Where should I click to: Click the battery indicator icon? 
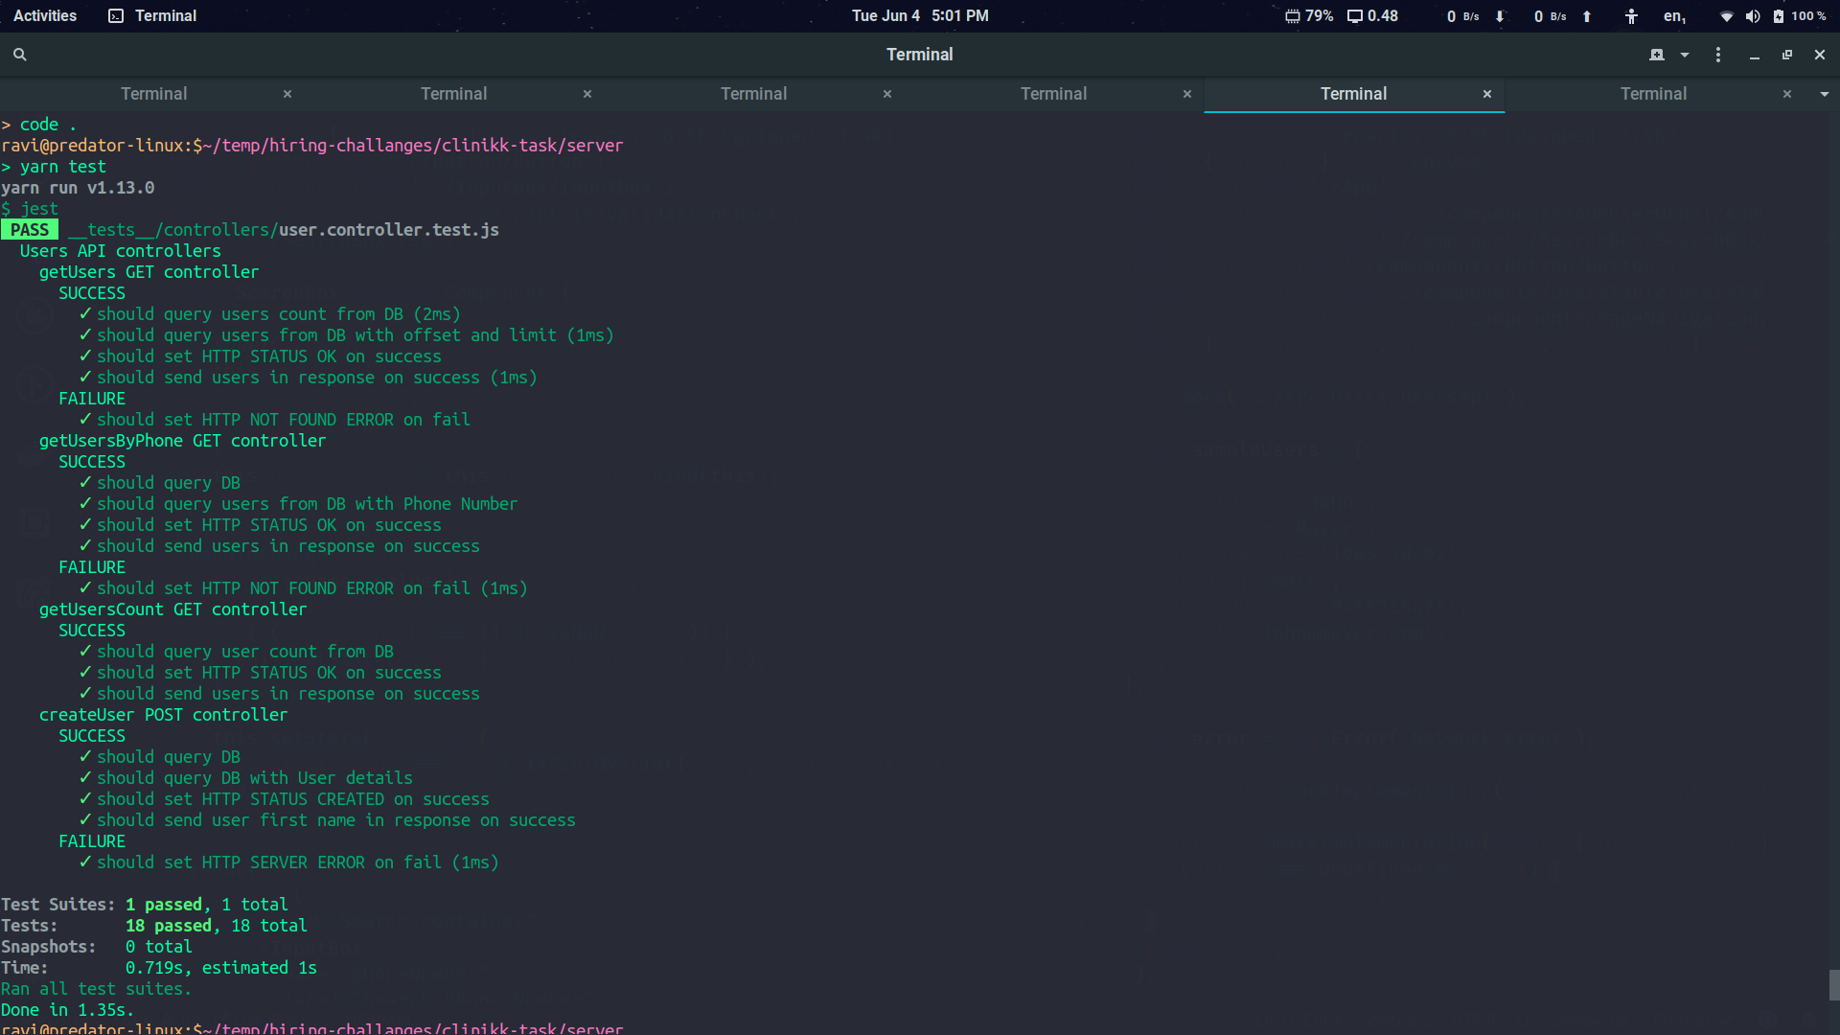coord(1779,16)
